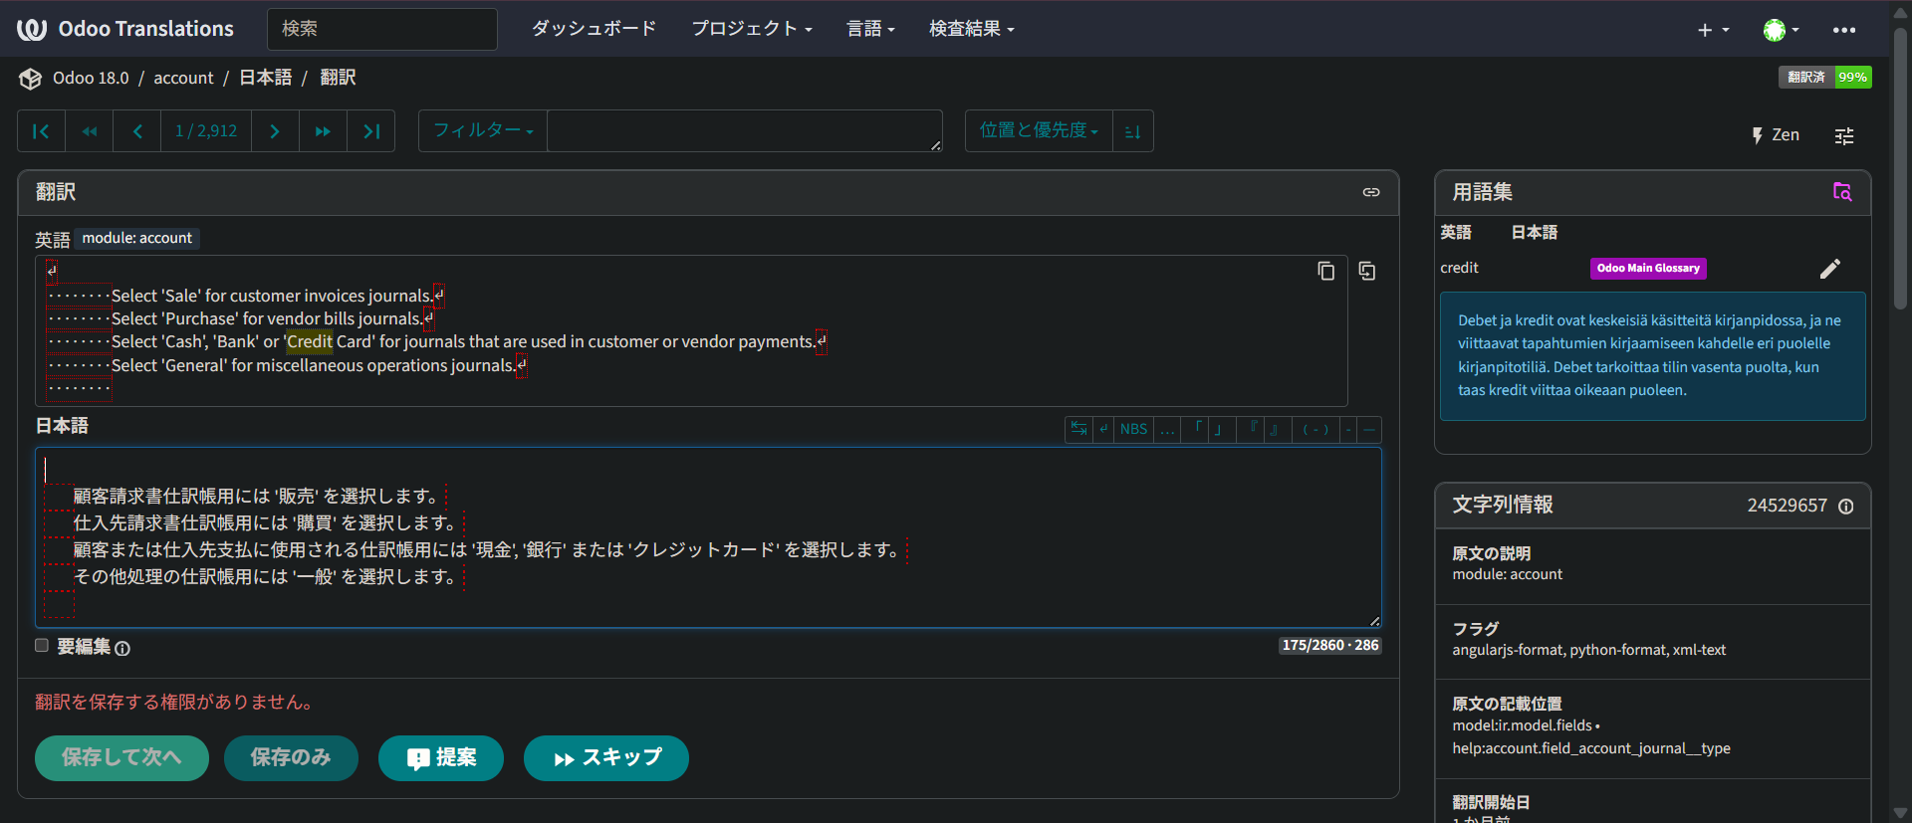This screenshot has height=823, width=1912.
Task: Click 保存して次へ button
Action: coord(121,758)
